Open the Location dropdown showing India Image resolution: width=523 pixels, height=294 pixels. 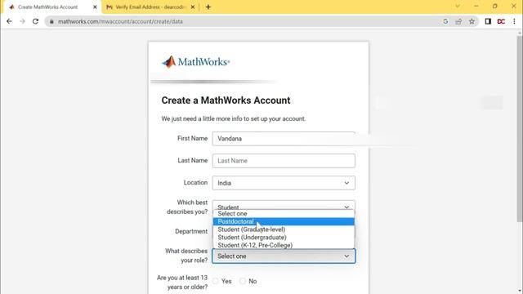pyautogui.click(x=284, y=183)
